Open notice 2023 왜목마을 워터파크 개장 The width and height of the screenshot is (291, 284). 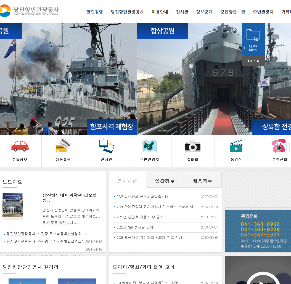tap(149, 237)
